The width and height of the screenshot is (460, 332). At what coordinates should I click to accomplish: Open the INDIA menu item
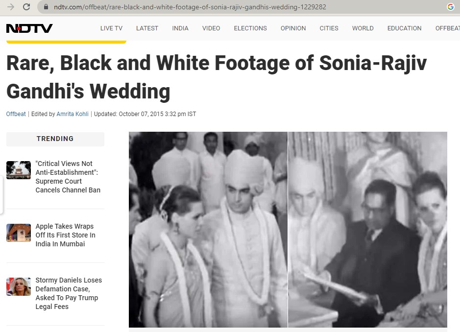[x=180, y=28]
